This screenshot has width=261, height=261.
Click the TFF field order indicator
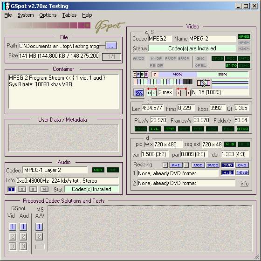(170, 129)
